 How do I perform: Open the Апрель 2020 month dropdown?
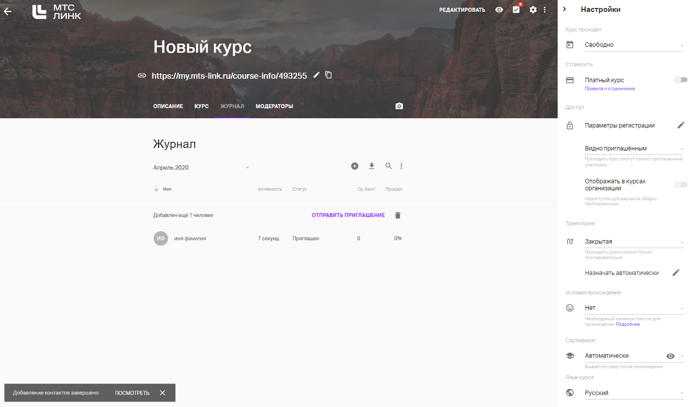pyautogui.click(x=201, y=167)
